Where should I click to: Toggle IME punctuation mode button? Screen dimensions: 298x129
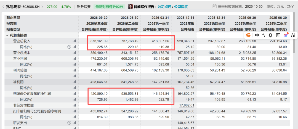tap(264, 35)
